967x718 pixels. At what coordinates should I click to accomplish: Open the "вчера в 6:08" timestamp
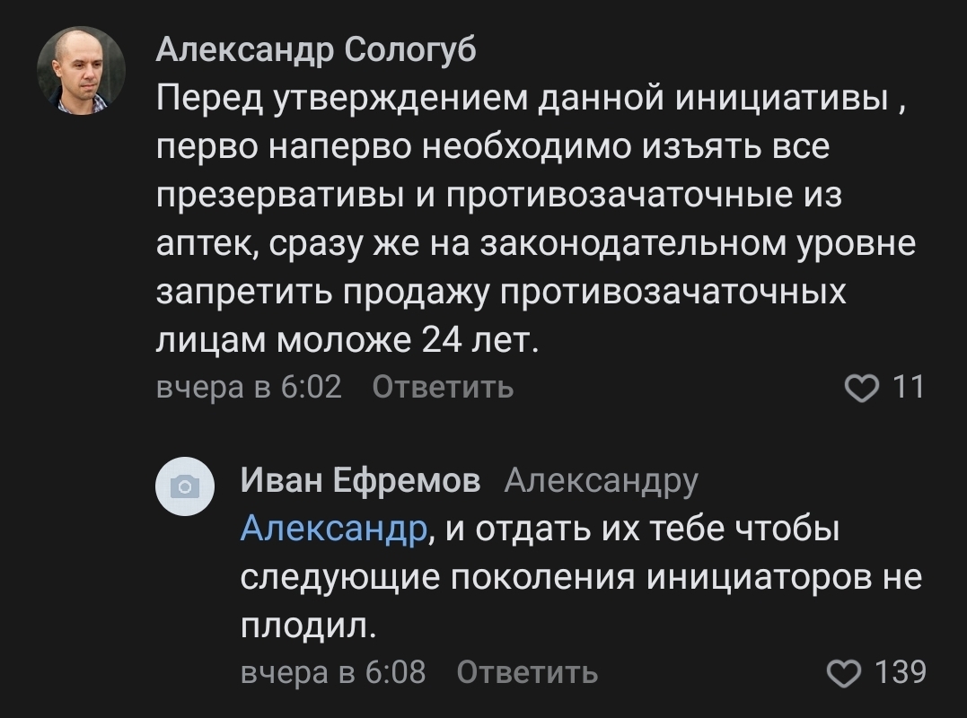click(333, 671)
